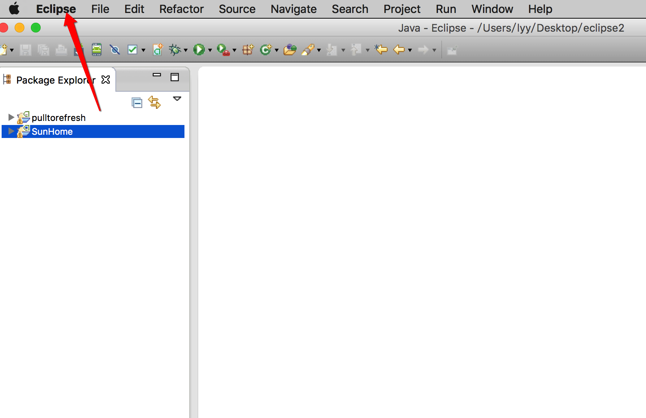This screenshot has width=646, height=418.
Task: Click the Pin Editor toolbar icon
Action: [452, 50]
